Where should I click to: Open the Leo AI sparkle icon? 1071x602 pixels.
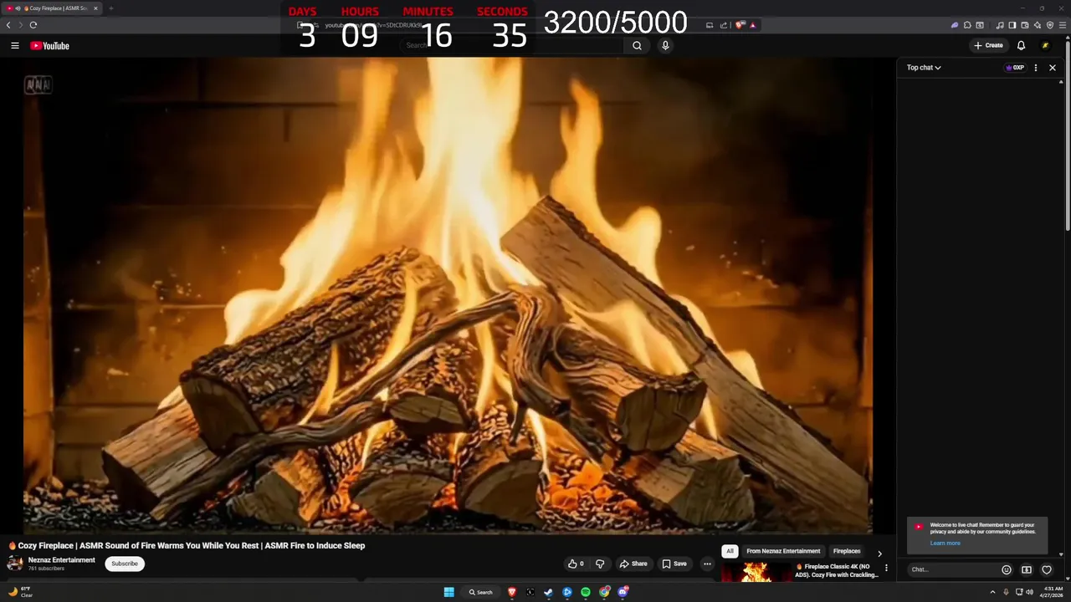1038,25
